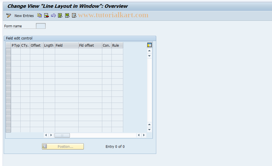The width and height of the screenshot is (272, 166).
Task: Click the Delete row icon
Action: [x=46, y=16]
